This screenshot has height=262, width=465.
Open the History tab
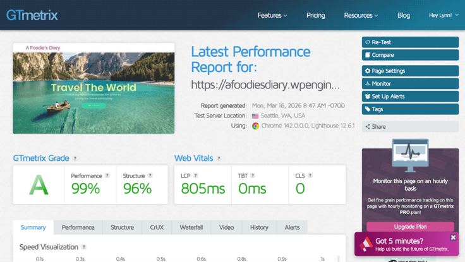click(259, 227)
